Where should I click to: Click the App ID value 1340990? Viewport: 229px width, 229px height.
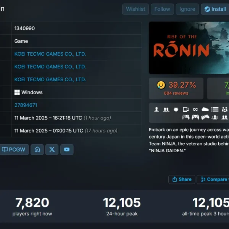pos(24,28)
